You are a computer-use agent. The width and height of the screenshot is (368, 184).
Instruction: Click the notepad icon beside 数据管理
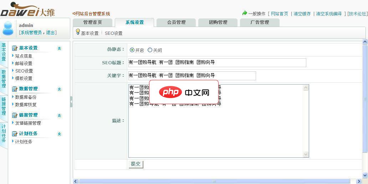pyautogui.click(x=15, y=89)
